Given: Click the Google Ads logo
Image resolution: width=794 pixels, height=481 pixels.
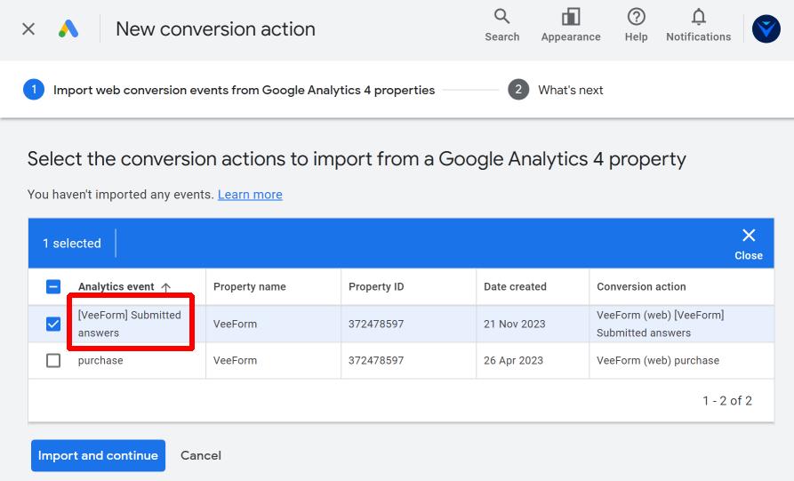Looking at the screenshot, I should pos(68,28).
